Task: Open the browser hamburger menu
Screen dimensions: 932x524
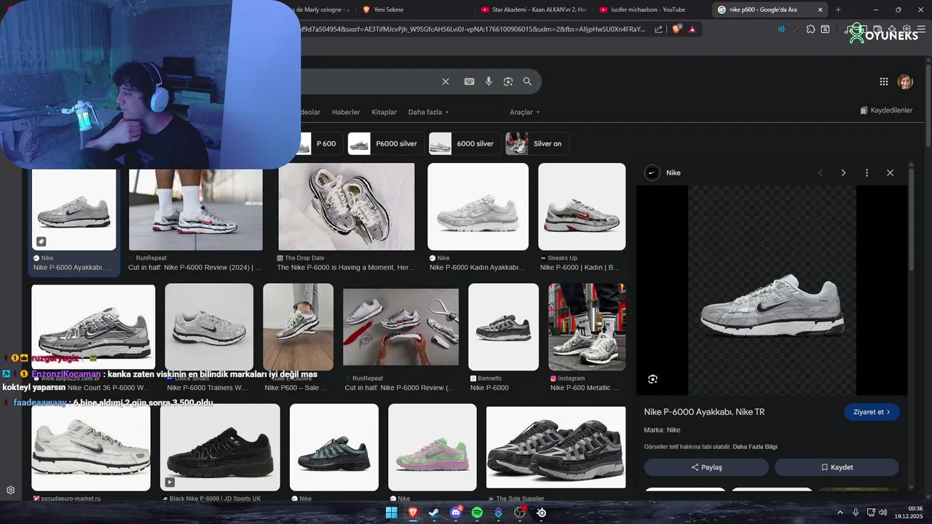Action: [923, 29]
